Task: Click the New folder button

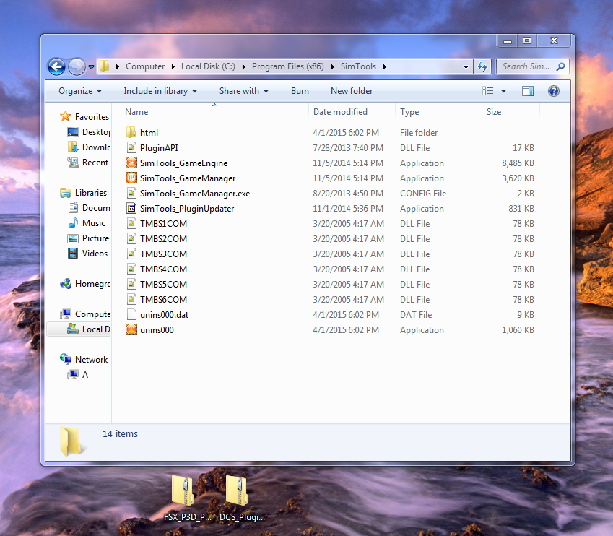Action: point(352,91)
